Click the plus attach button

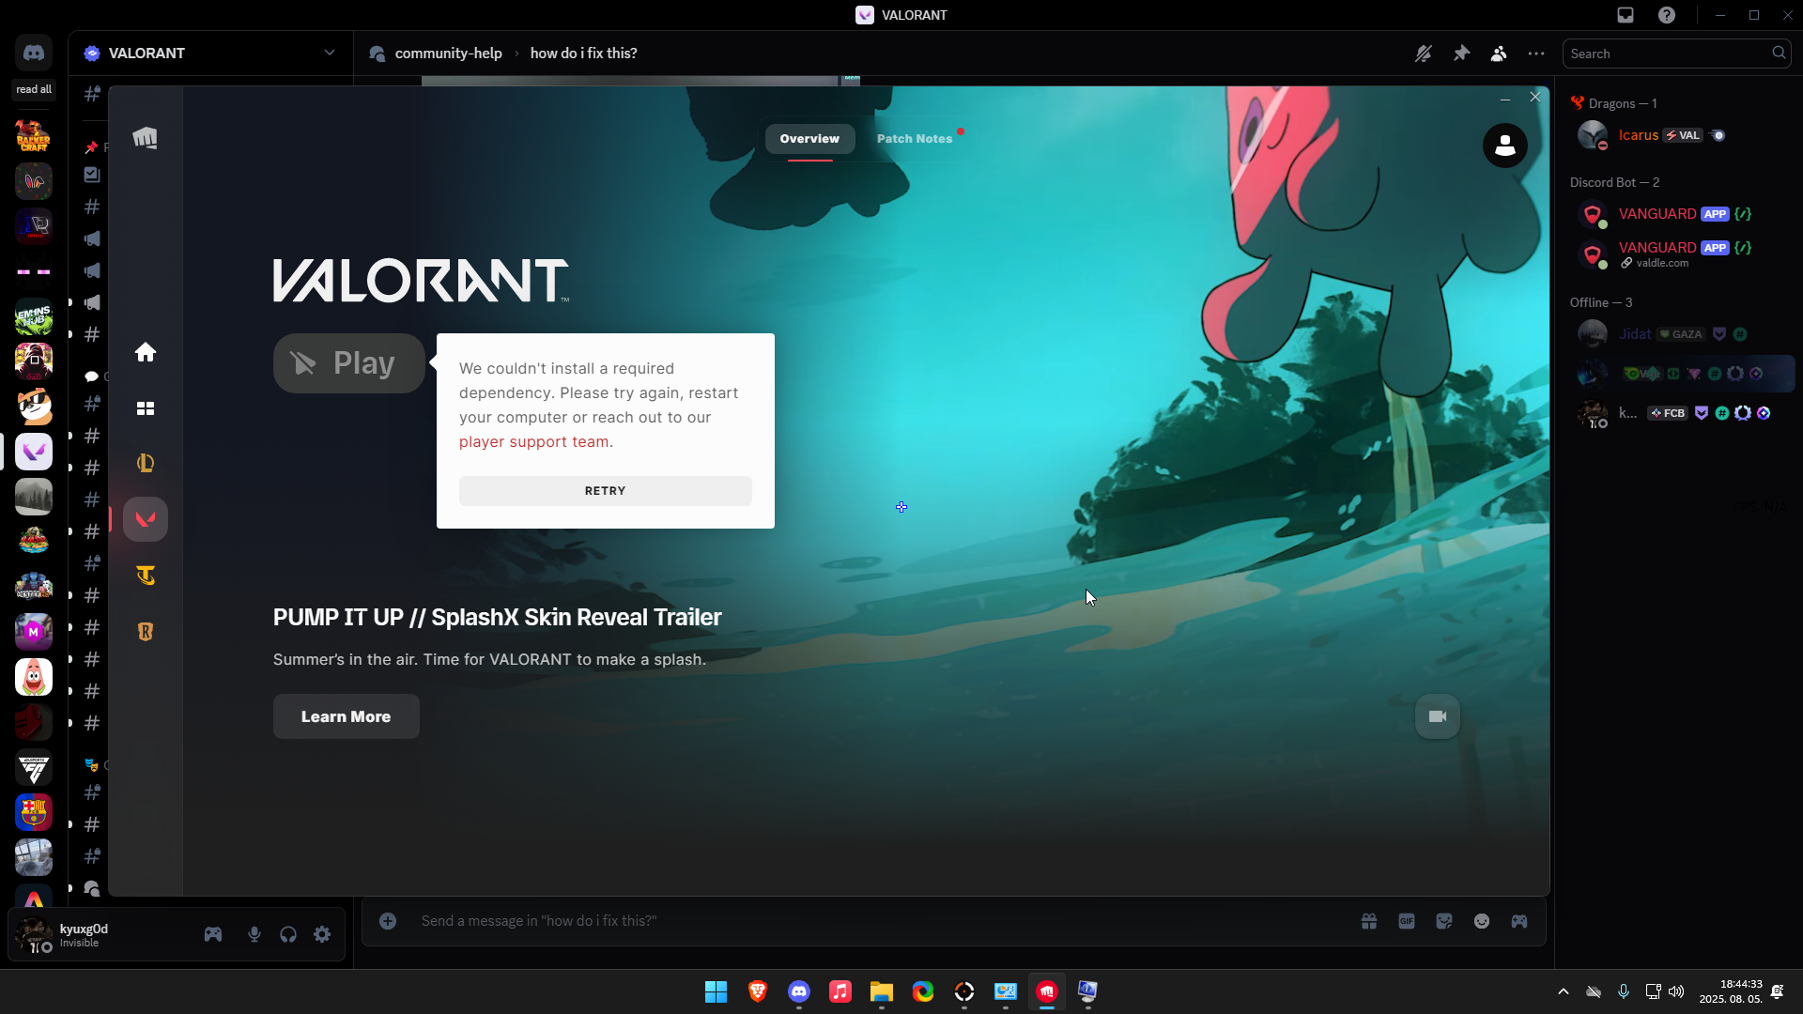click(x=388, y=921)
